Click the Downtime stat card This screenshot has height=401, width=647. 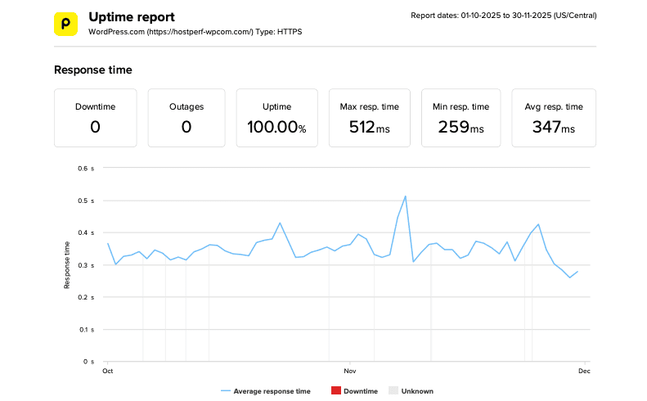coord(95,118)
